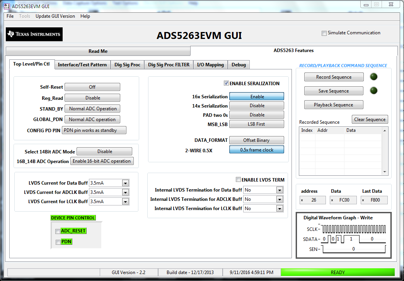Click the Record Sequence button

click(334, 77)
